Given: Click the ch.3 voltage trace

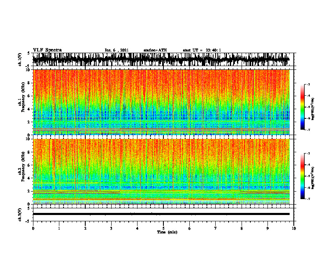Looking at the screenshot, I should [x=161, y=214].
